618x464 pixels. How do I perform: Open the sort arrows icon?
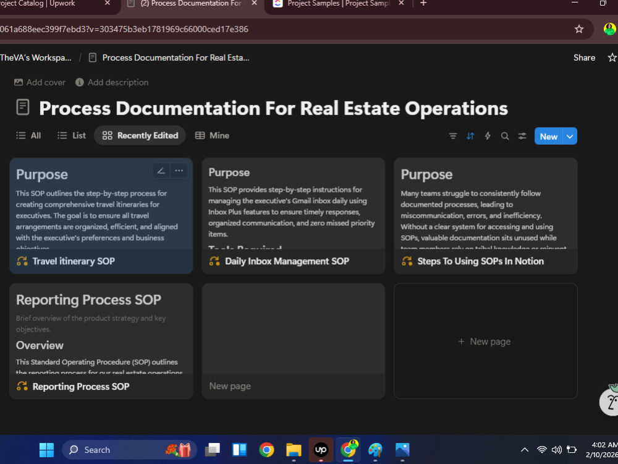tap(470, 136)
